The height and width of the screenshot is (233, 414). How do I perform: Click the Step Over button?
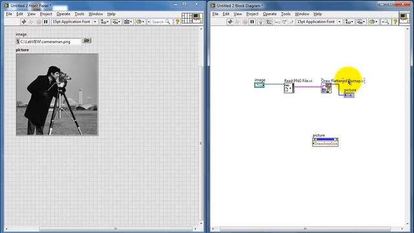coord(284,22)
